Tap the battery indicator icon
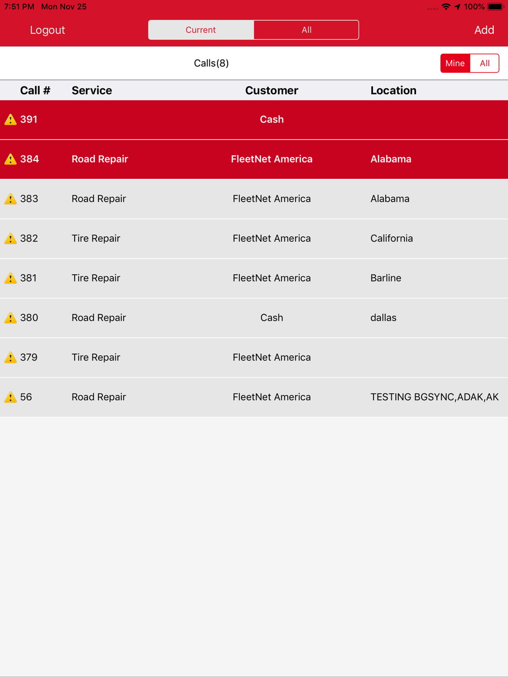The height and width of the screenshot is (677, 508). click(495, 7)
